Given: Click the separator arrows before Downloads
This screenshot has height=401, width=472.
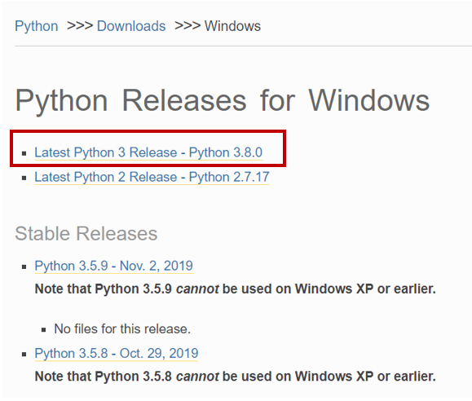Looking at the screenshot, I should [79, 26].
